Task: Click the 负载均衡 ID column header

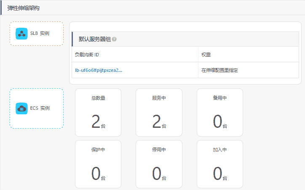Action: click(135, 55)
